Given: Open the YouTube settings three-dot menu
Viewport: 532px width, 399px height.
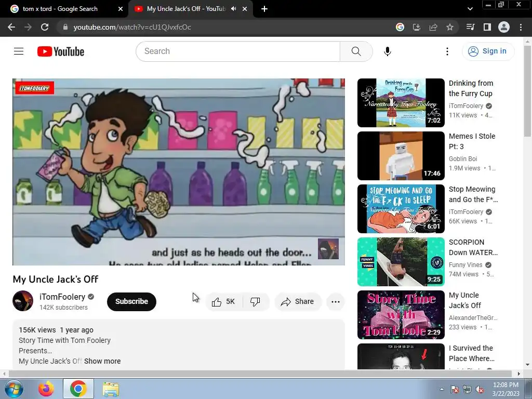Looking at the screenshot, I should [447, 51].
